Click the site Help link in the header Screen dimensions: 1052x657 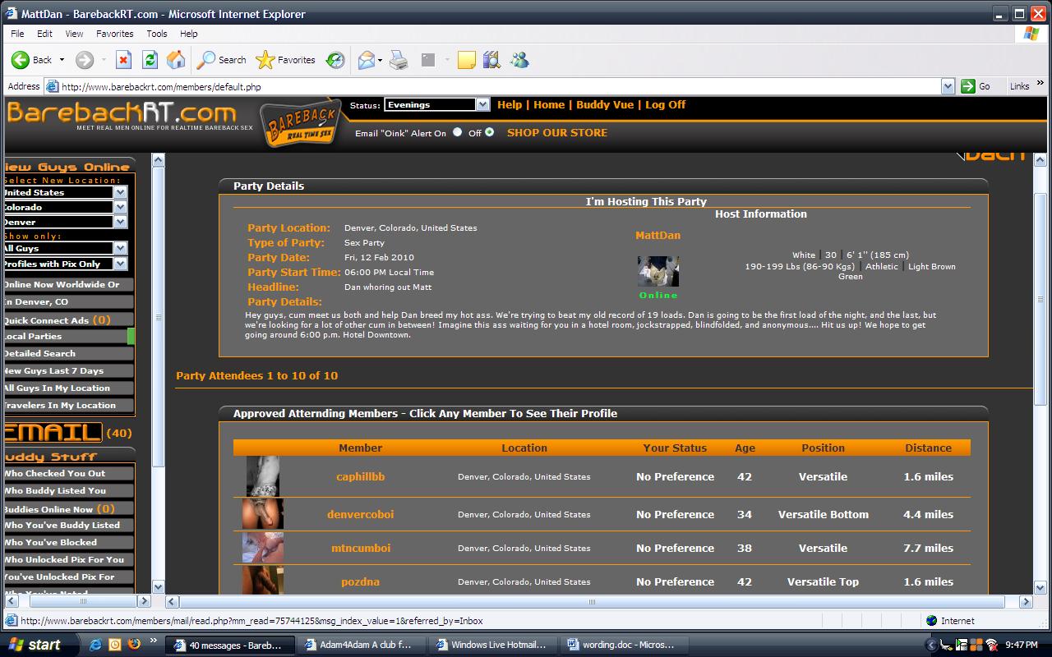510,104
